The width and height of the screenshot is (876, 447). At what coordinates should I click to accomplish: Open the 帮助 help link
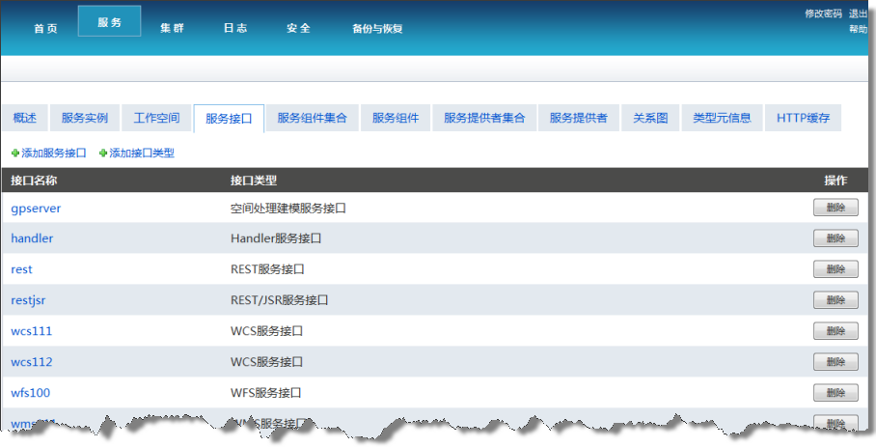click(x=858, y=29)
